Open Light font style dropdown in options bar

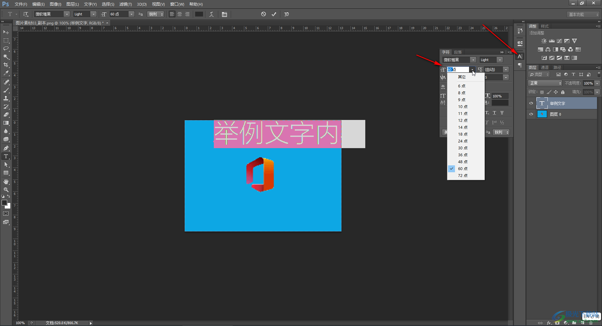(93, 14)
